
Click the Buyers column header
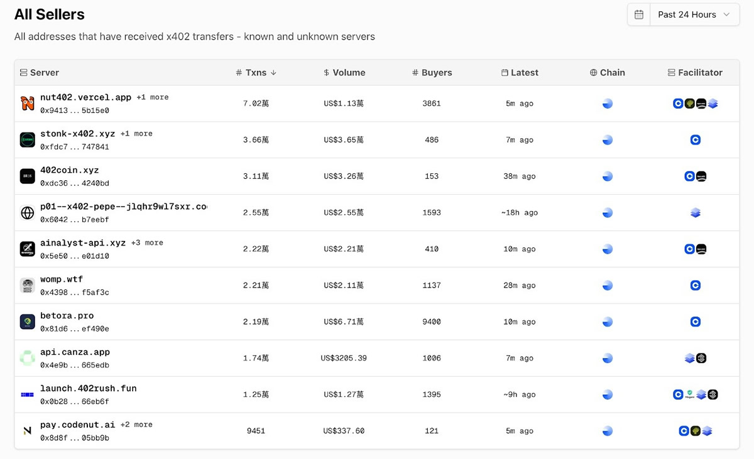coord(432,73)
